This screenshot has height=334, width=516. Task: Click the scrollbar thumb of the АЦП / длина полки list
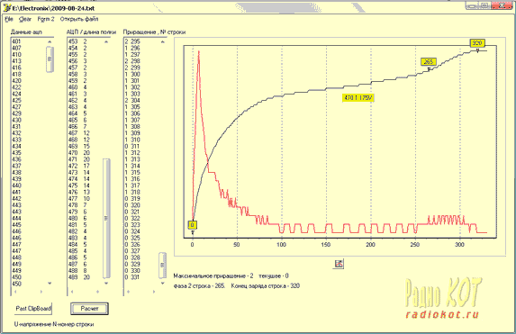coord(106,219)
